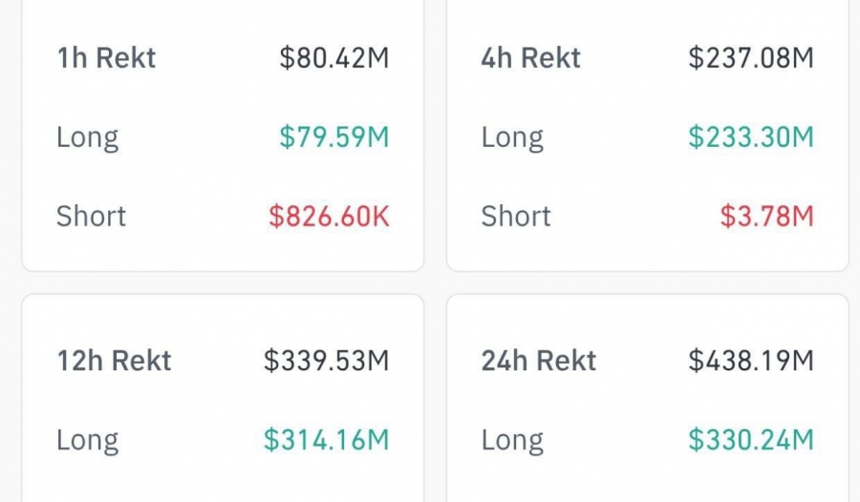Select the 1h Rekt total $80.42M
The width and height of the screenshot is (860, 502).
pyautogui.click(x=333, y=58)
